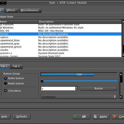Select the sspwrmetal_green style
The height and width of the screenshot is (124, 124).
click(x=61, y=47)
